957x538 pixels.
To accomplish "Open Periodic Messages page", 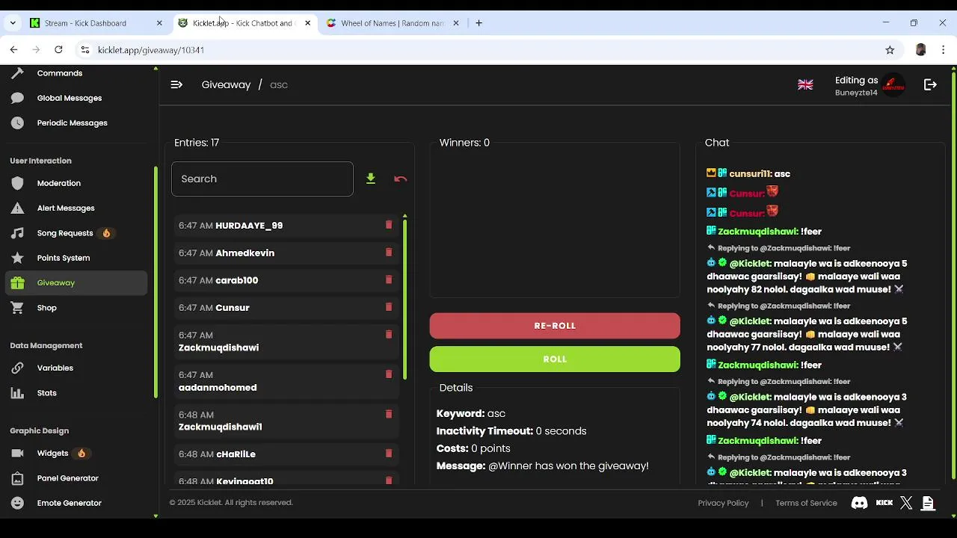I will tap(72, 123).
